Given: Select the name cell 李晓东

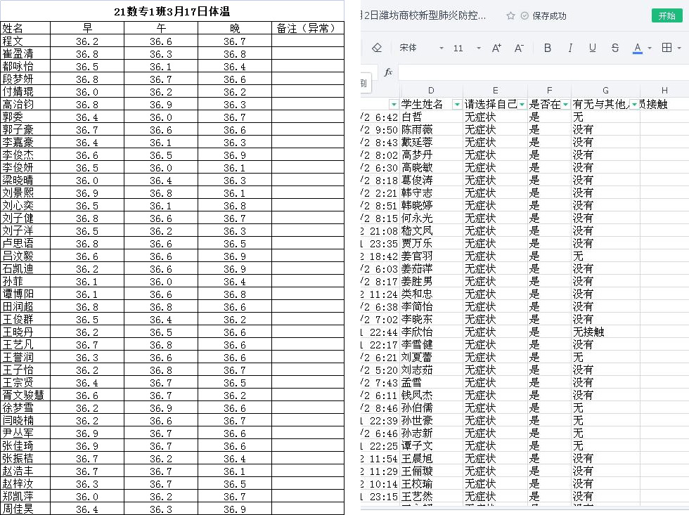Looking at the screenshot, I should pos(431,319).
